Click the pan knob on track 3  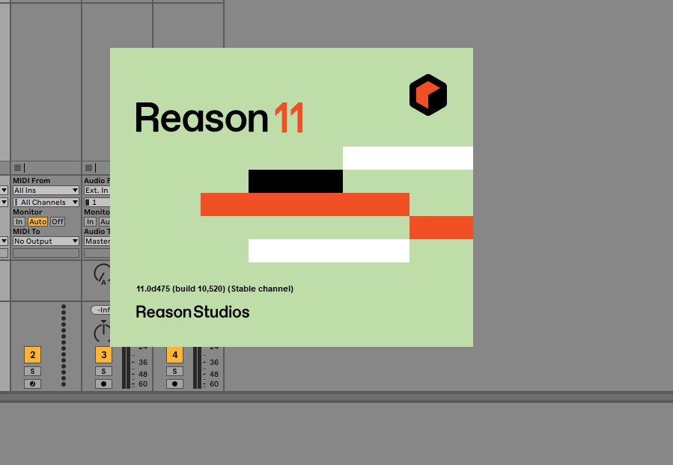[102, 332]
